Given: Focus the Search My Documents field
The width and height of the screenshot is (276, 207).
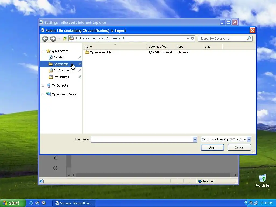Looking at the screenshot, I should [x=223, y=38].
